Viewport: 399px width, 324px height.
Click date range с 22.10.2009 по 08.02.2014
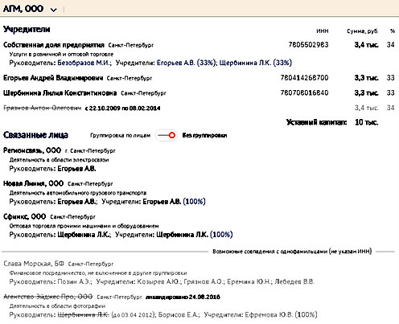pos(122,109)
